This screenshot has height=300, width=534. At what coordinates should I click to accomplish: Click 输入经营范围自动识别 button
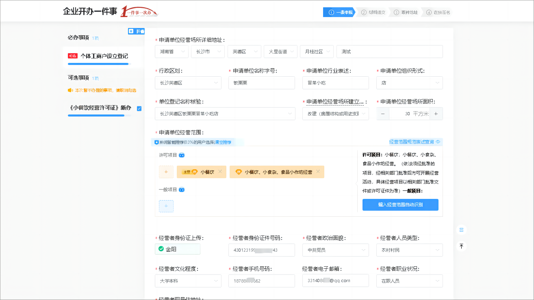point(400,205)
